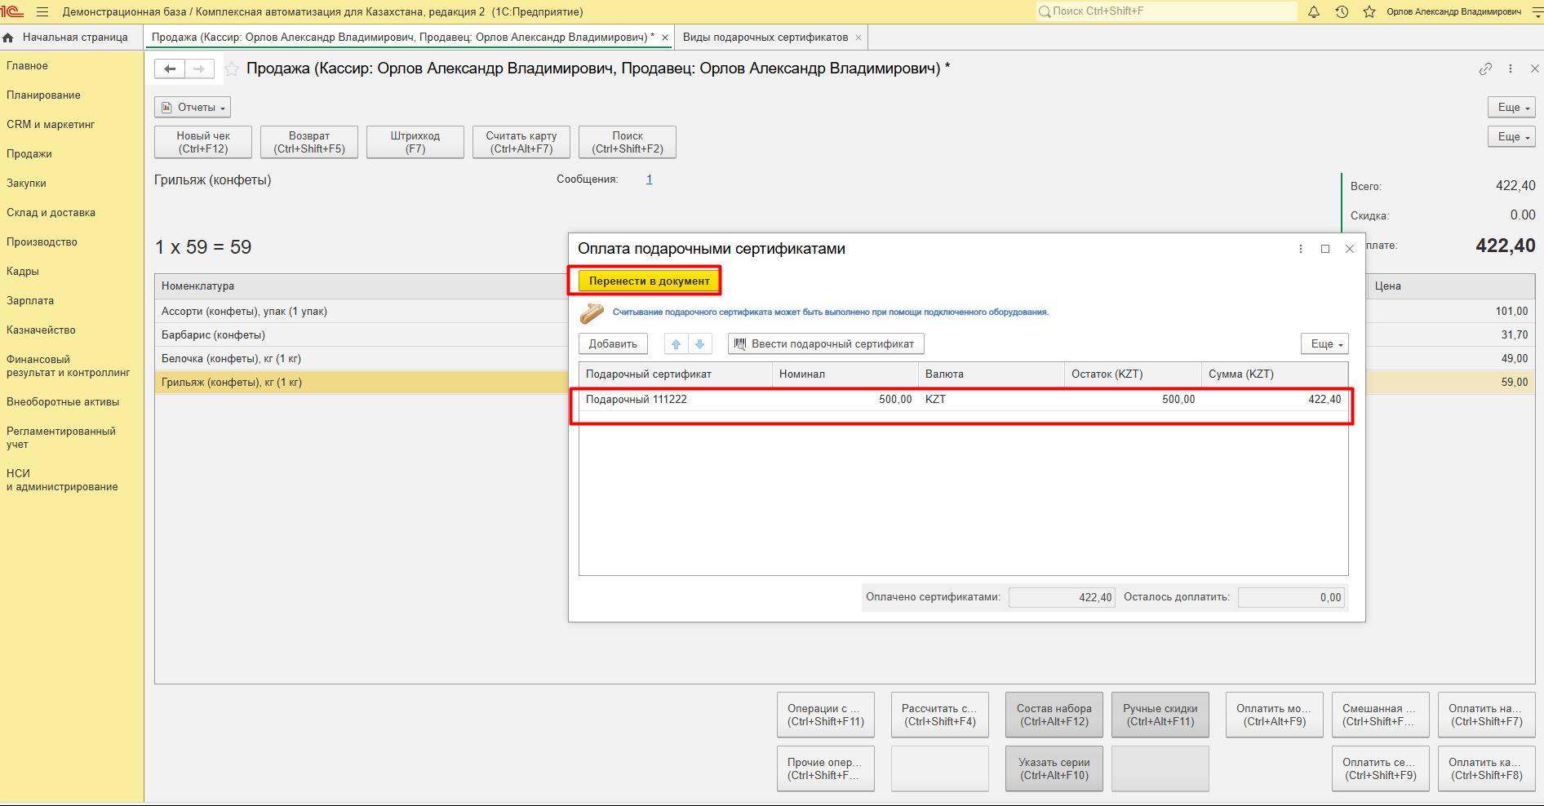Select the Подарочный 111222 certificate row
This screenshot has height=806, width=1544.
637,400
